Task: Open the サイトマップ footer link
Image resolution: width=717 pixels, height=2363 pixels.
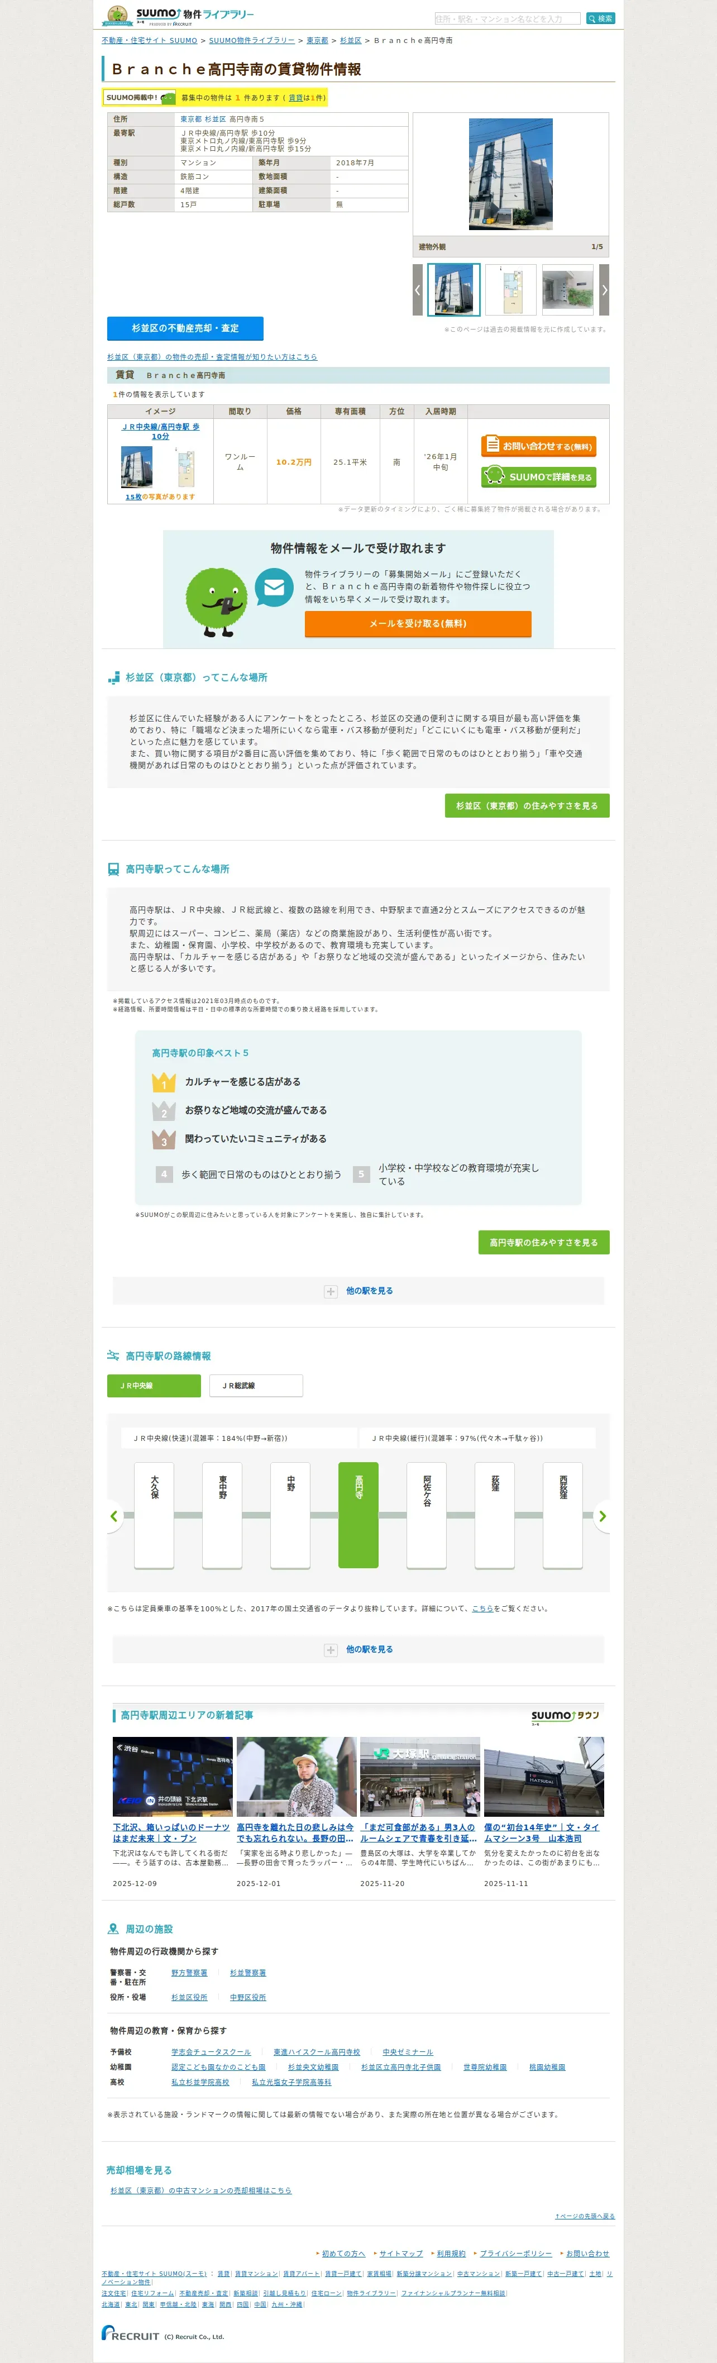Action: tap(401, 2253)
